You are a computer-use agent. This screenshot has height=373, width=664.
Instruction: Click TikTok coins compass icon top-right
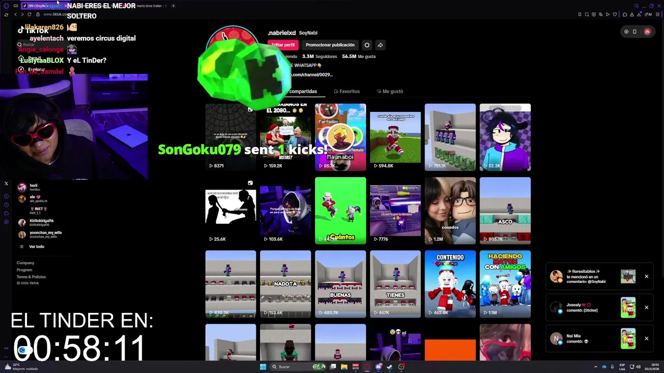(x=626, y=32)
